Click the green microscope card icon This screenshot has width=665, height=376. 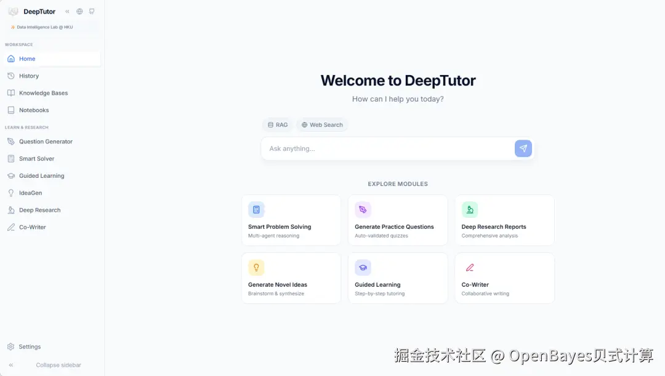click(469, 209)
